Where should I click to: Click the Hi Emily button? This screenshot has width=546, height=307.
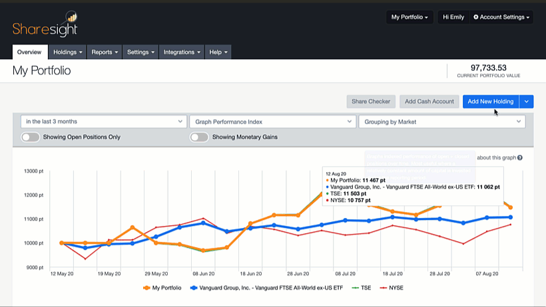click(x=453, y=17)
